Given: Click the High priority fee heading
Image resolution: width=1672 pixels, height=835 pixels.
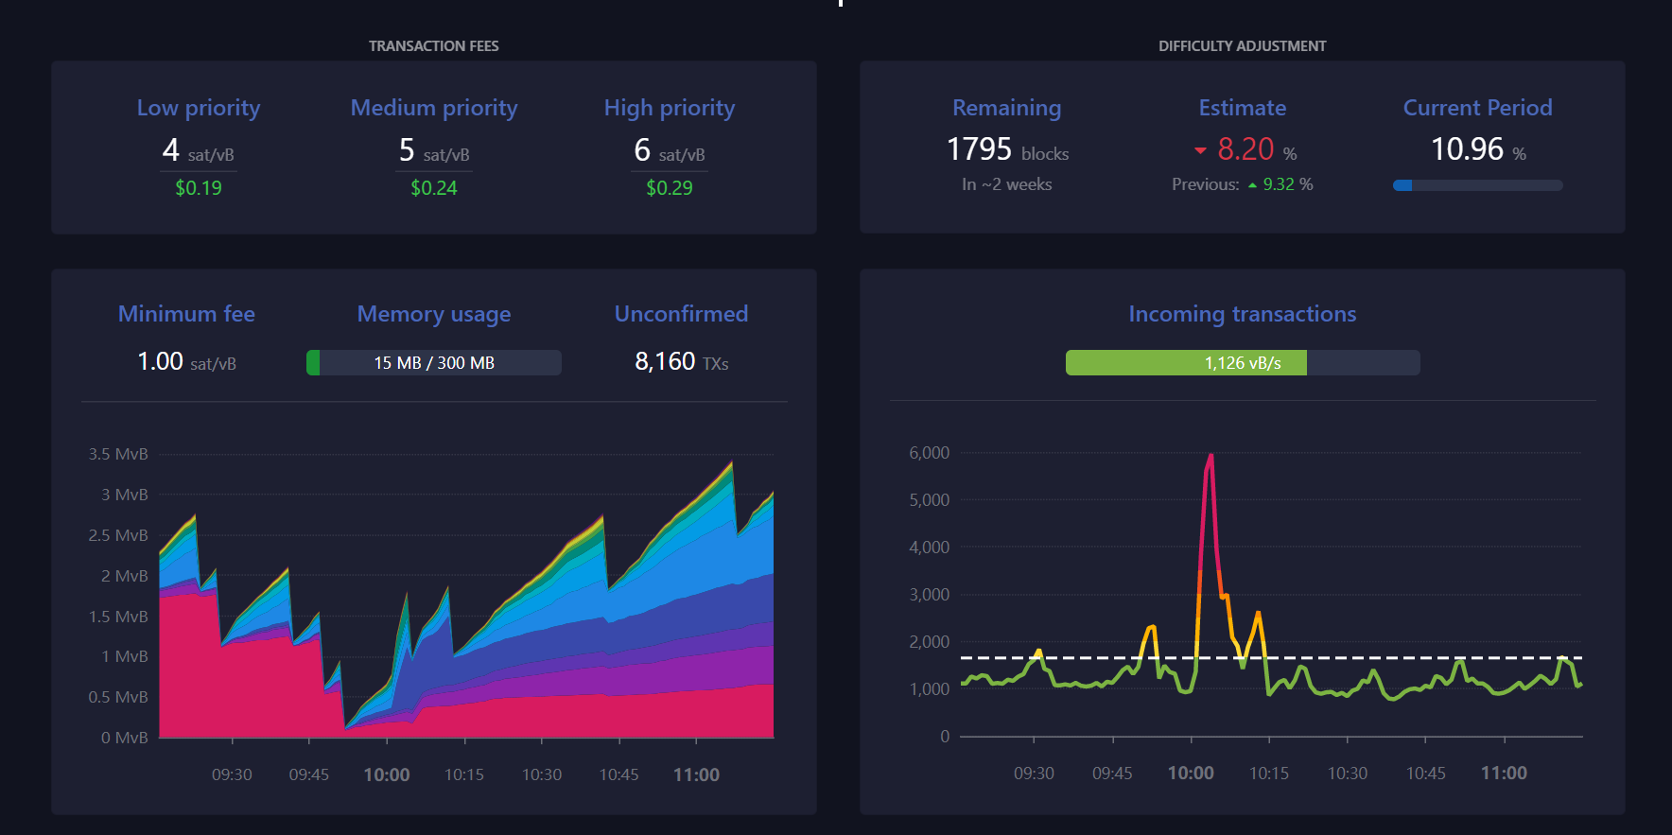Looking at the screenshot, I should (670, 108).
